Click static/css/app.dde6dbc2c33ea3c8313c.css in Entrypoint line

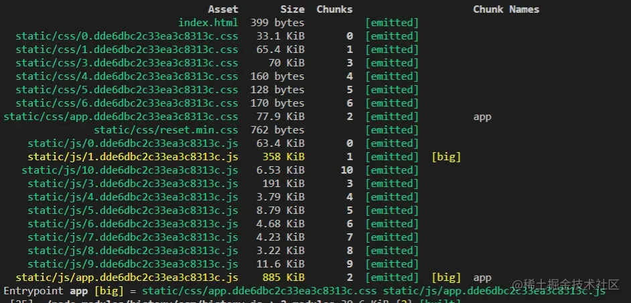pos(259,291)
